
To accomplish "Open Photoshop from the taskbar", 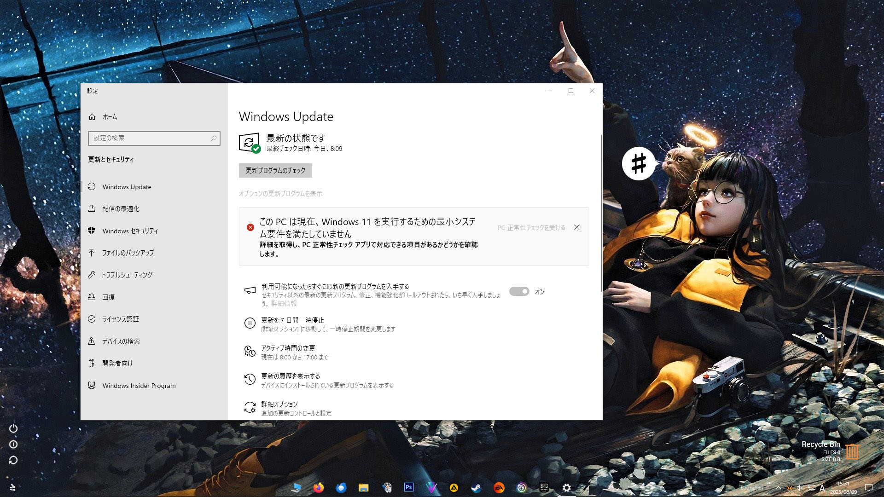I will pos(409,487).
